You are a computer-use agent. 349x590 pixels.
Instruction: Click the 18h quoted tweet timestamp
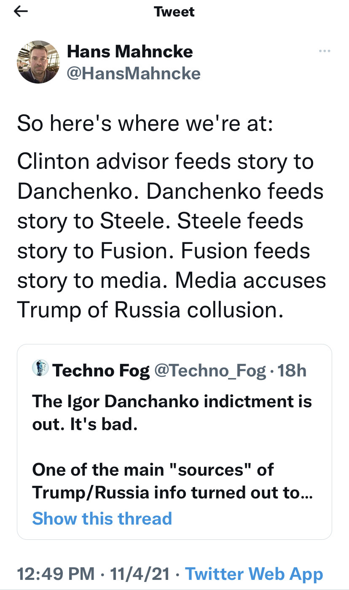(x=292, y=371)
